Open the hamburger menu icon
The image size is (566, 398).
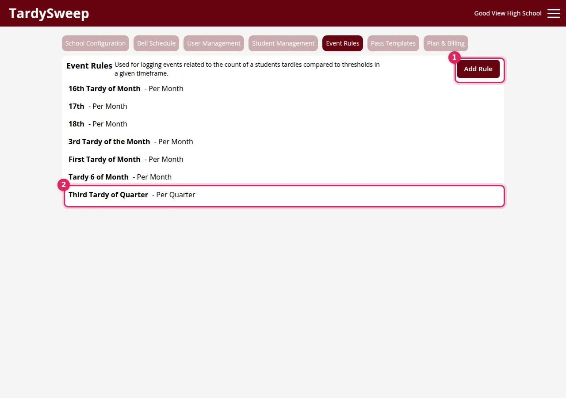coord(554,13)
